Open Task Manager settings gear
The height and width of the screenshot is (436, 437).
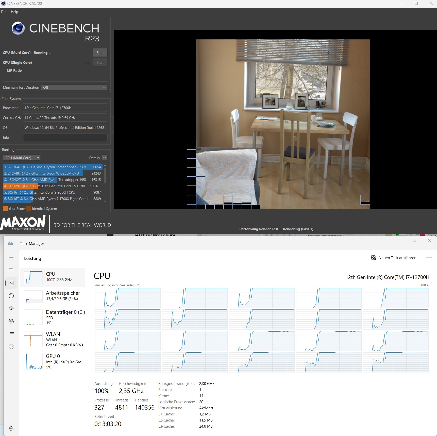(x=11, y=429)
